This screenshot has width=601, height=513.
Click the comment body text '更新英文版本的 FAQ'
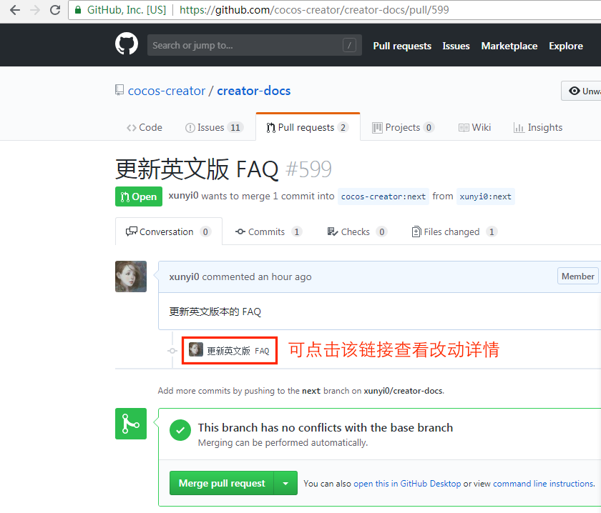pyautogui.click(x=215, y=312)
